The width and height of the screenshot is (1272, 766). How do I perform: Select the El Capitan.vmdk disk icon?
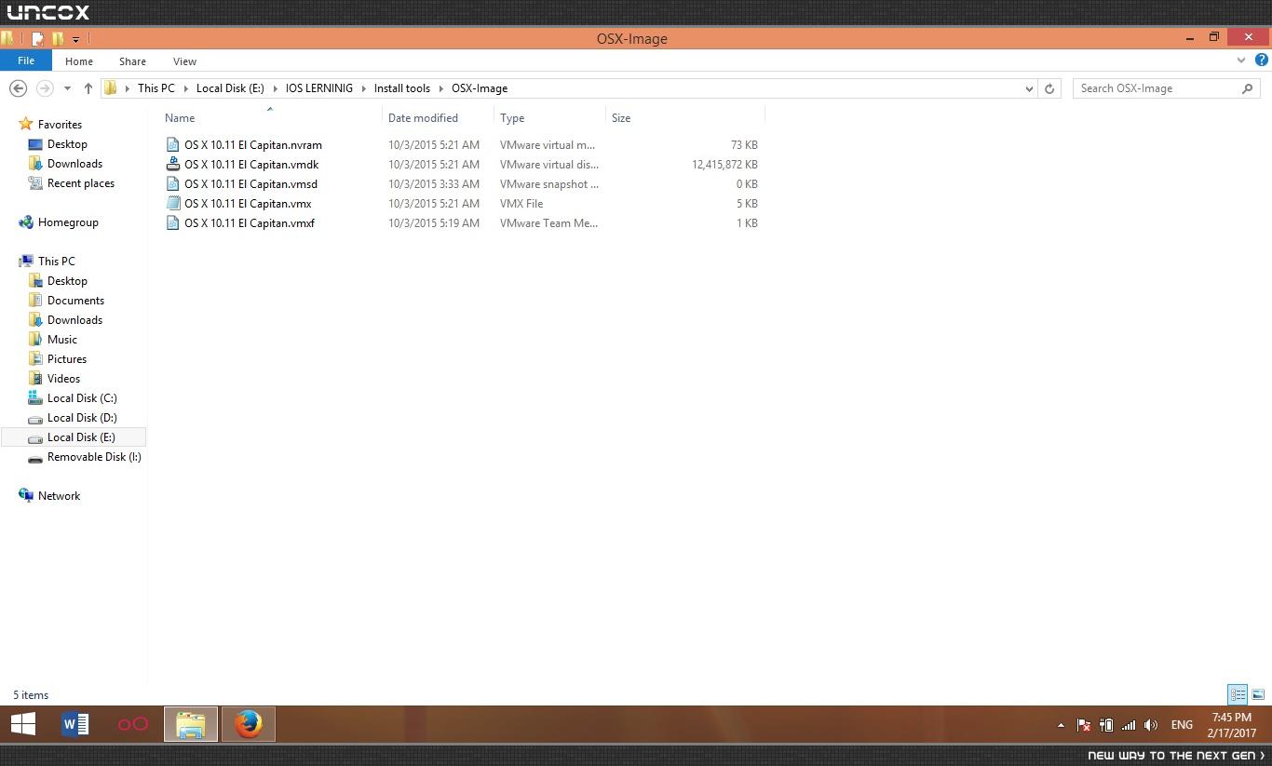(172, 165)
